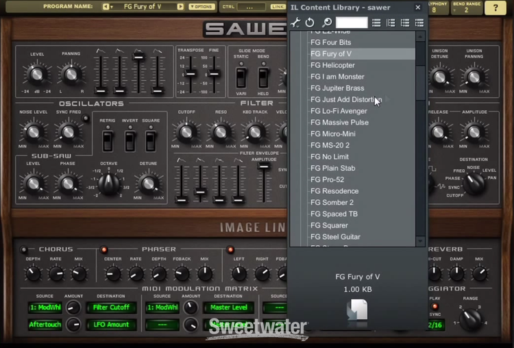Screen dimensions: 514x348
Task: Open the help question mark button
Action: pos(495,8)
